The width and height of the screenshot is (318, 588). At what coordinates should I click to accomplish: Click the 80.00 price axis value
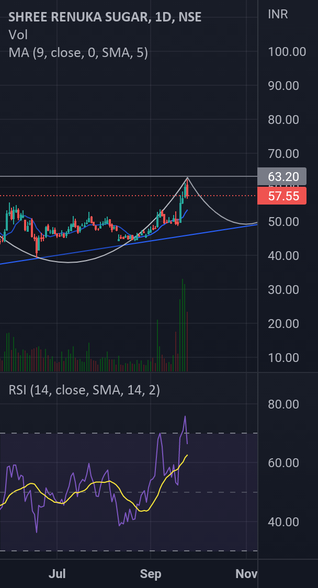(x=283, y=120)
